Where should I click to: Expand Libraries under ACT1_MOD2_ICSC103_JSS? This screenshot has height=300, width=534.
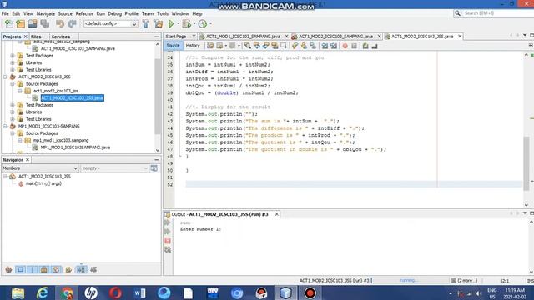click(x=13, y=112)
